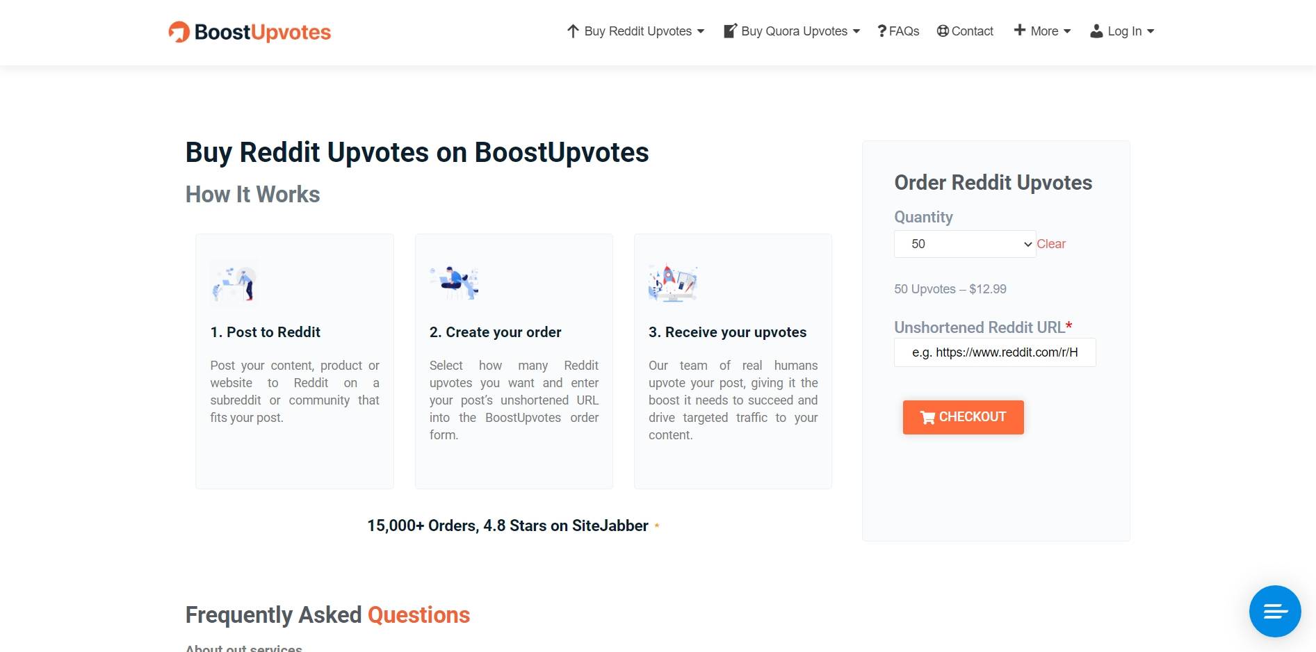
Task: Expand the Log In menu caret
Action: tap(1151, 31)
